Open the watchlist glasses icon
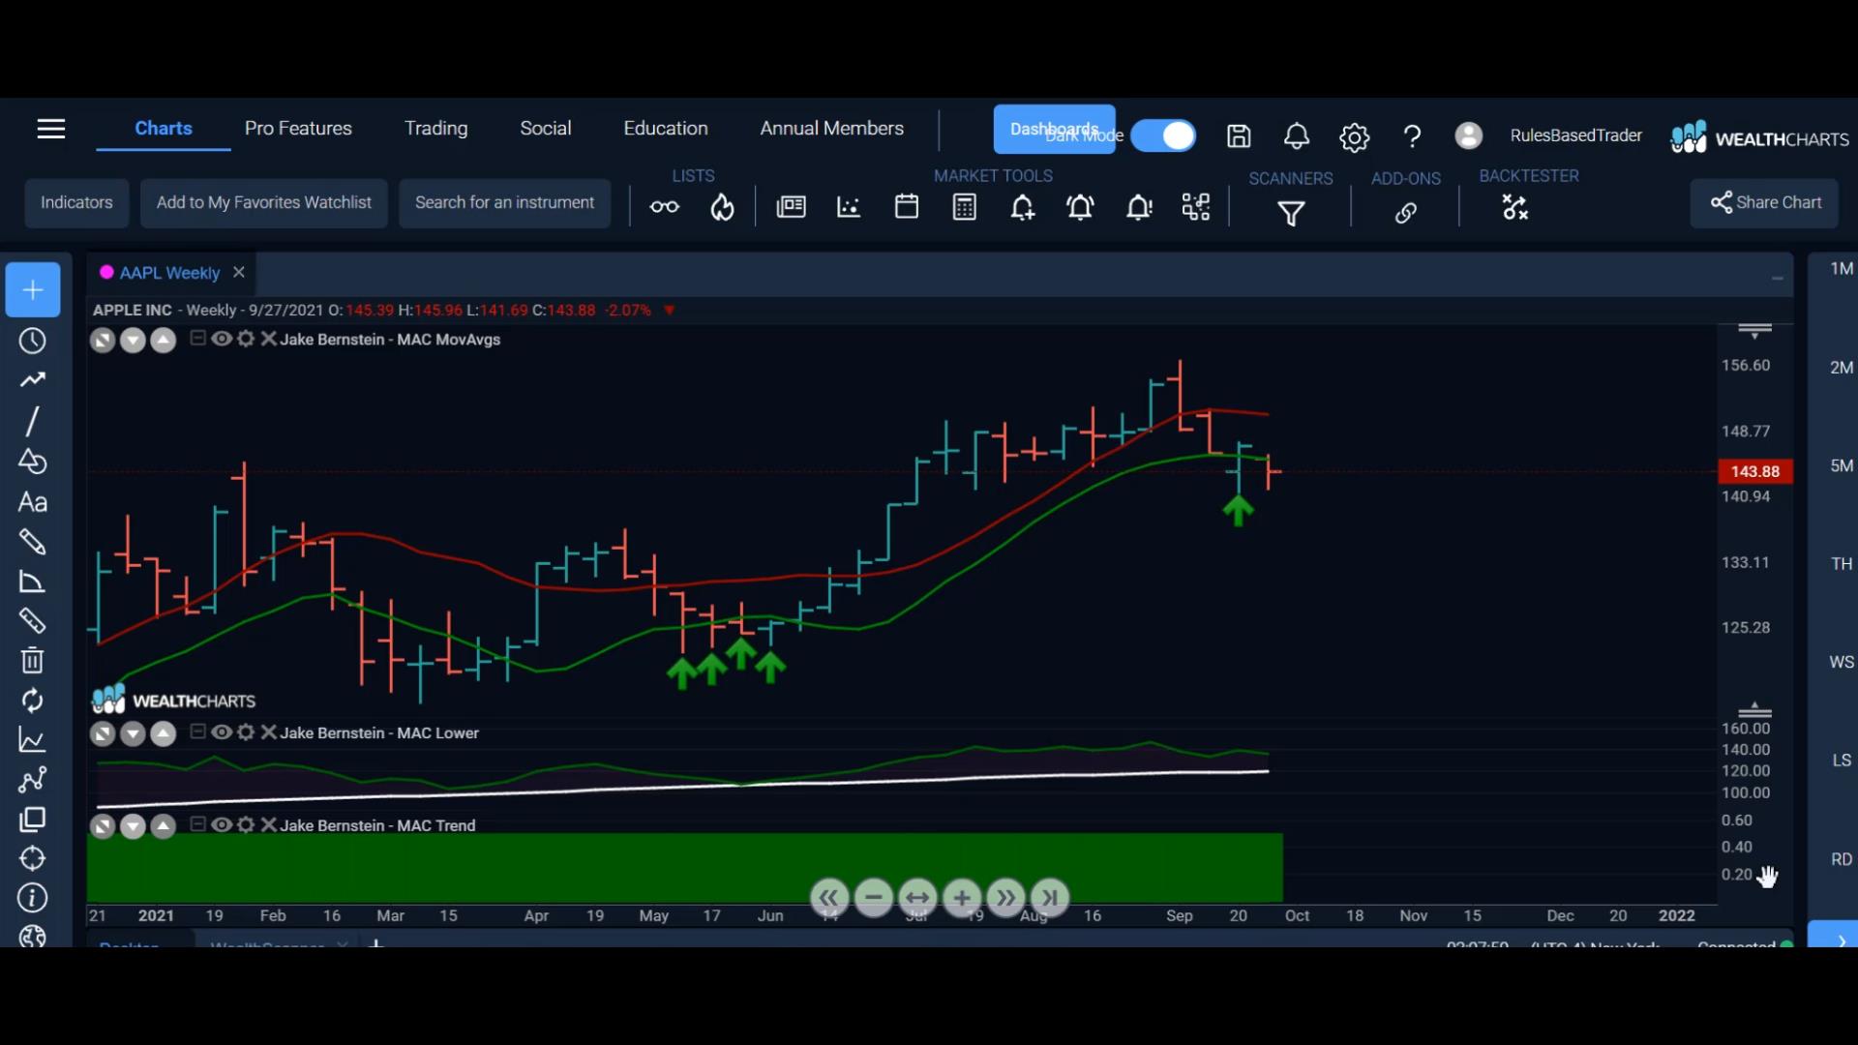The width and height of the screenshot is (1858, 1045). point(665,207)
